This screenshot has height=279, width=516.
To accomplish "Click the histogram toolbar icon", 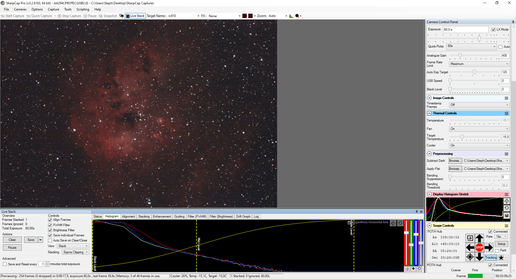I will (291, 16).
